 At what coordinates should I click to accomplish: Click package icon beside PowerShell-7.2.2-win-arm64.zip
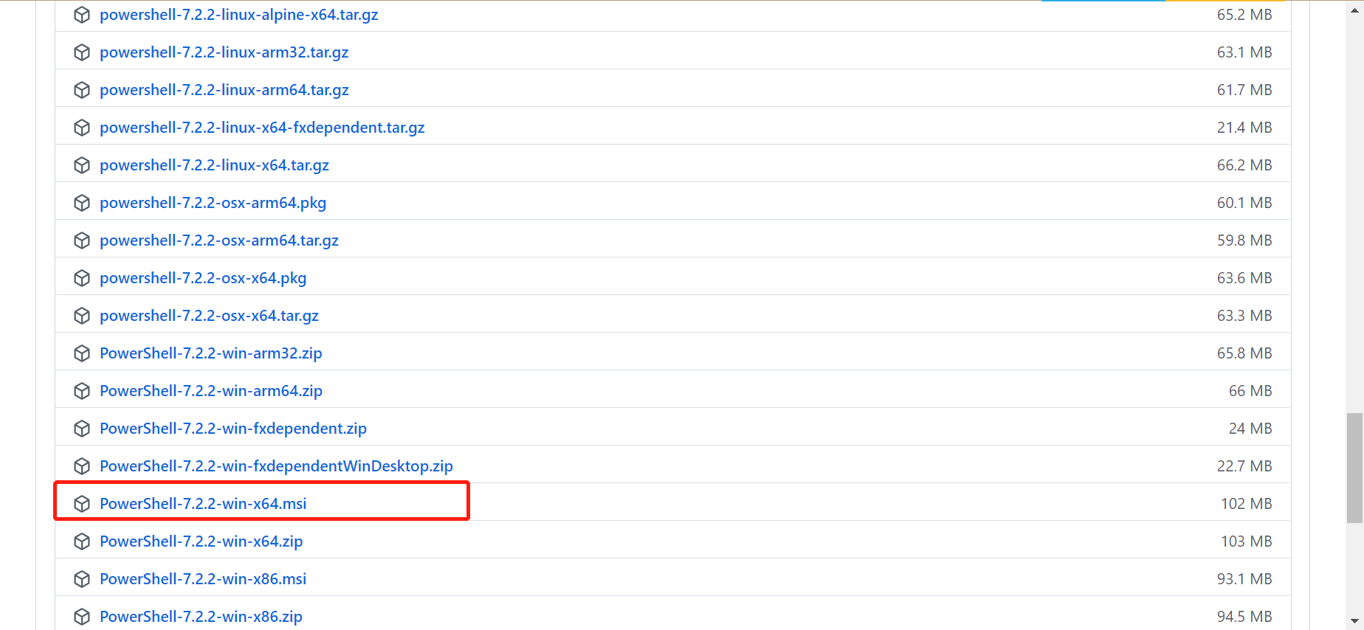pyautogui.click(x=82, y=391)
